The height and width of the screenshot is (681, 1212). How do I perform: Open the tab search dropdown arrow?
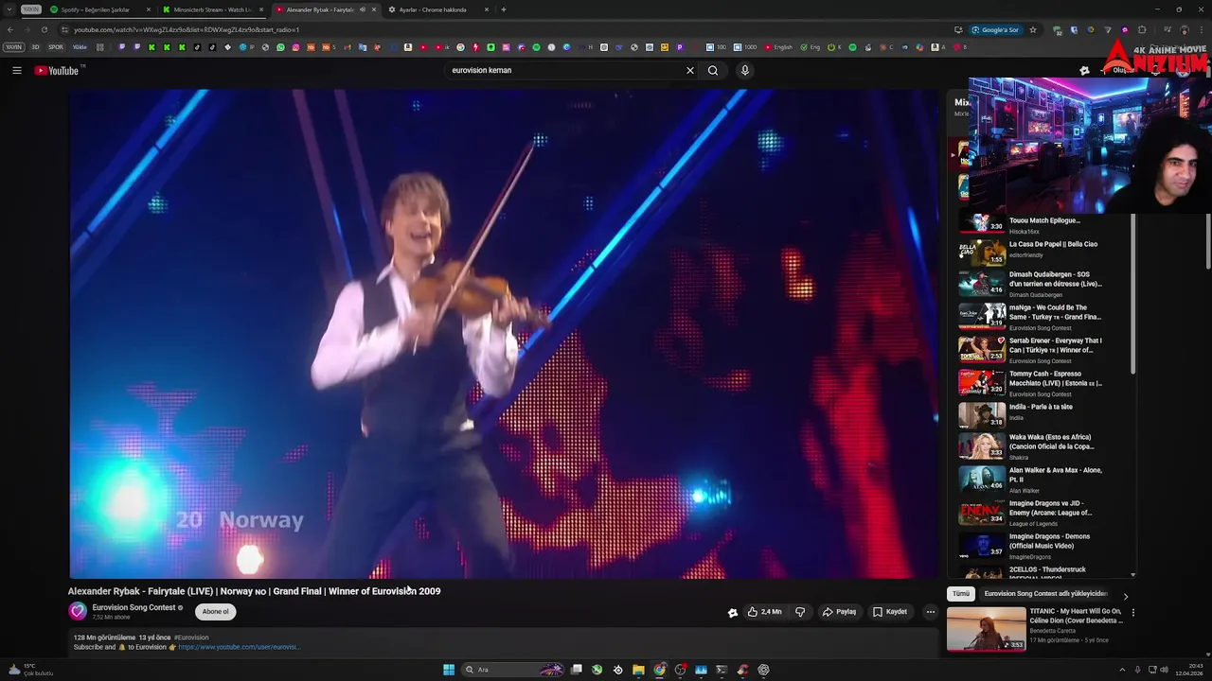(11, 9)
